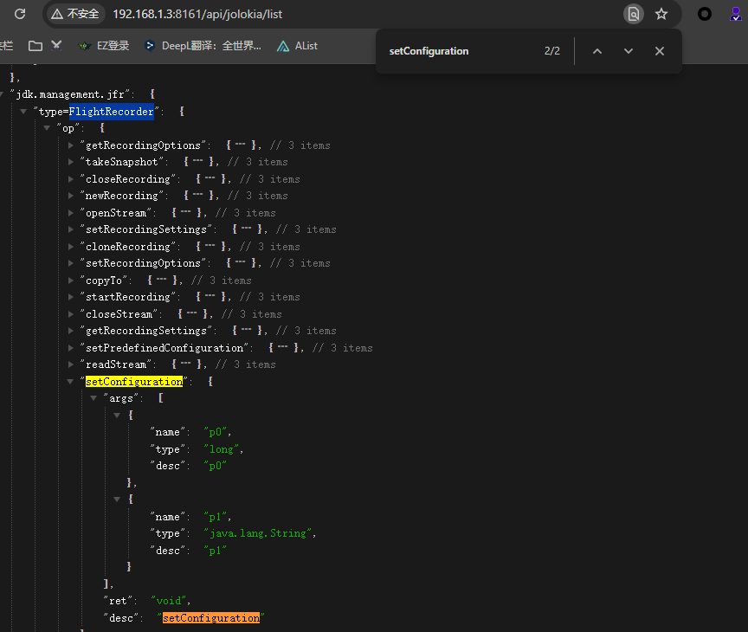Open the bookmarks folder icon
The width and height of the screenshot is (748, 632).
35,46
